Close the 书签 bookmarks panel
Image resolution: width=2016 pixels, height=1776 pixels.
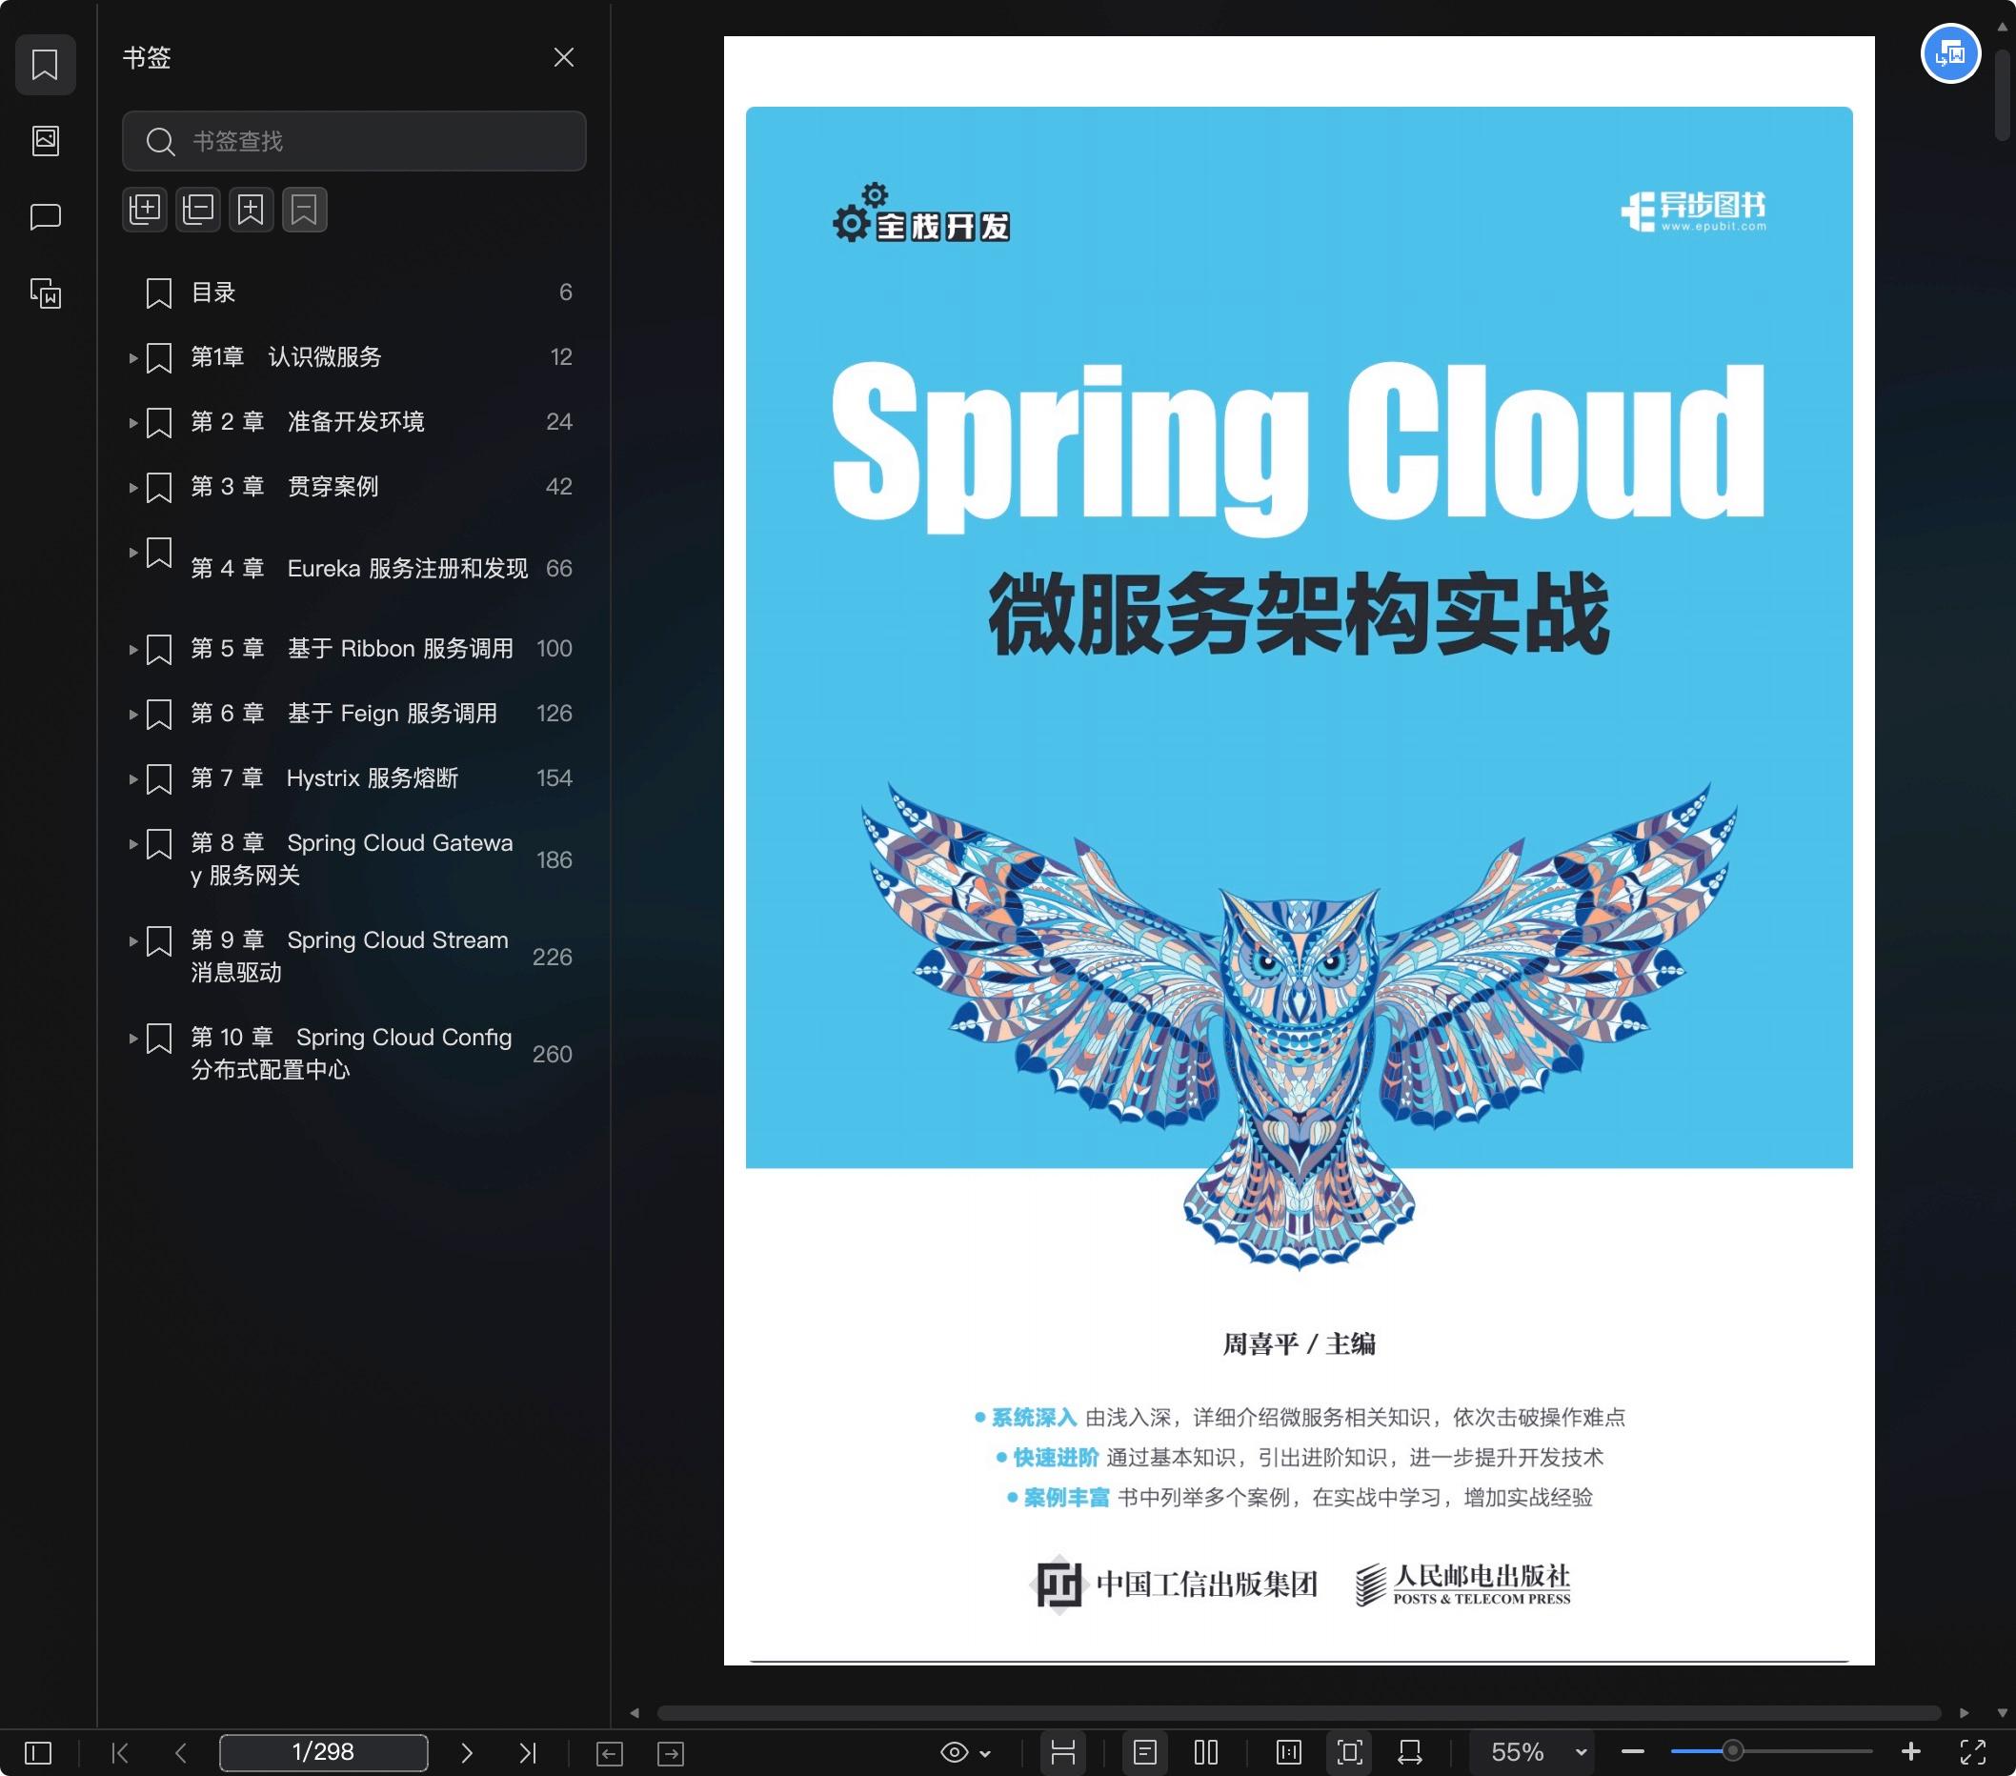click(x=563, y=57)
